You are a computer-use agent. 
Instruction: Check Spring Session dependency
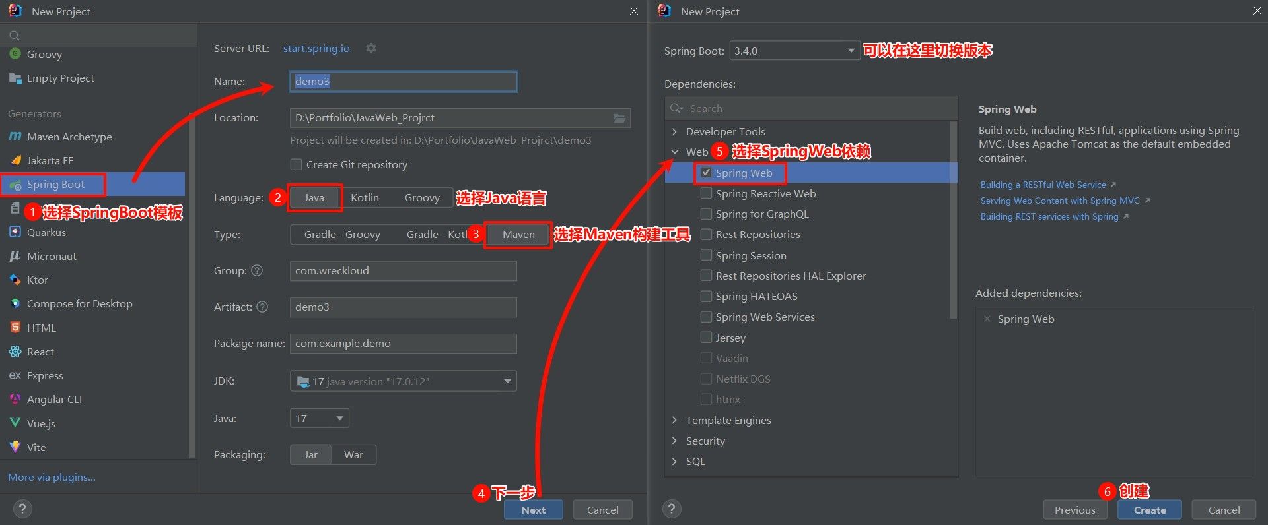pyautogui.click(x=706, y=255)
